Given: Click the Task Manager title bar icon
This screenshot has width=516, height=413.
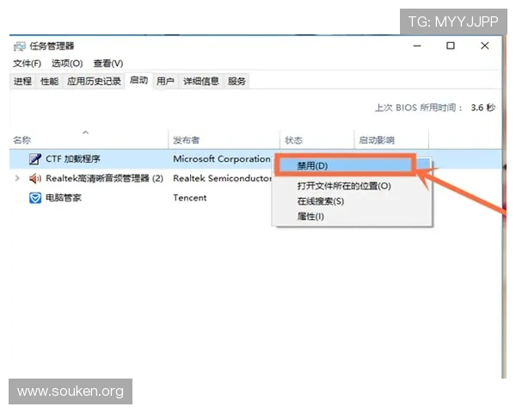Looking at the screenshot, I should tap(20, 46).
